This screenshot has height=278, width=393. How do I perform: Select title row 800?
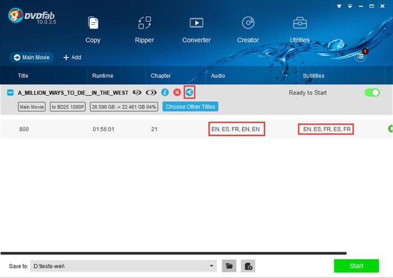click(24, 129)
